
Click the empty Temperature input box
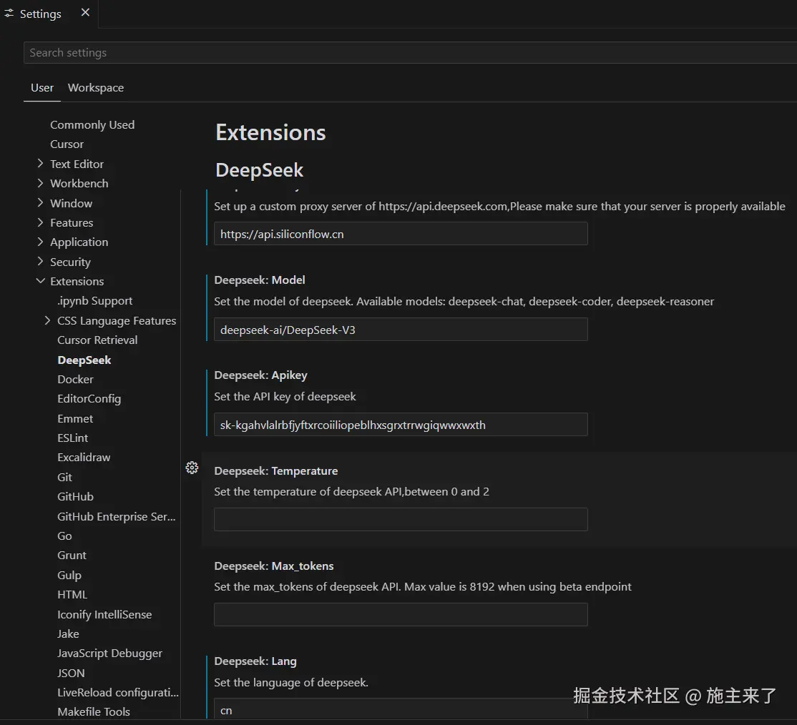pos(401,520)
